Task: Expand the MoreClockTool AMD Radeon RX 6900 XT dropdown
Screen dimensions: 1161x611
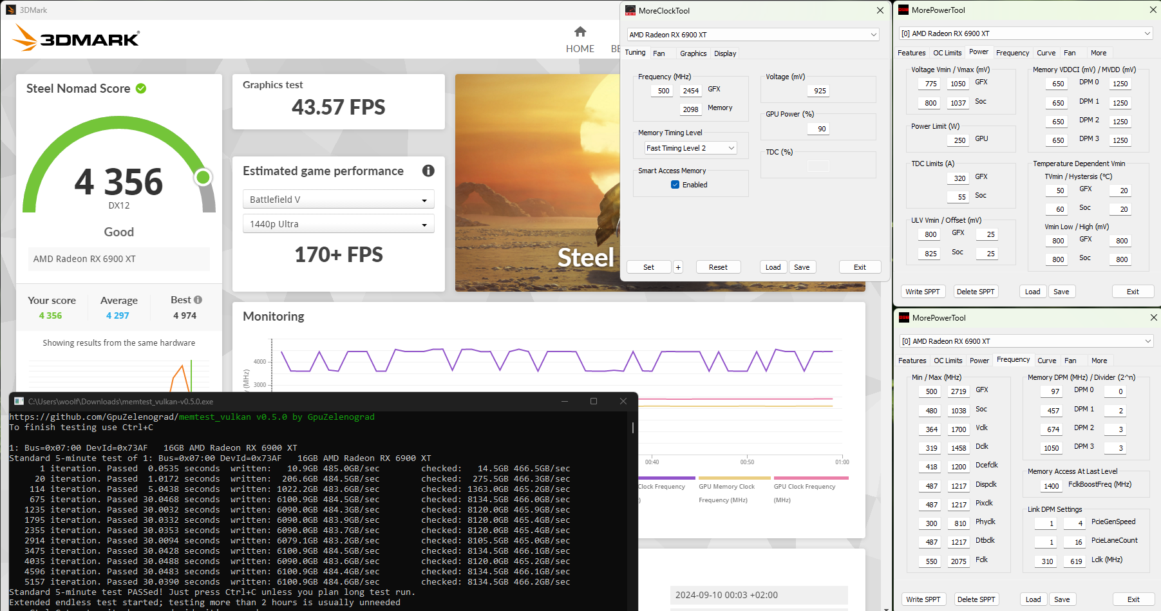Action: point(753,35)
